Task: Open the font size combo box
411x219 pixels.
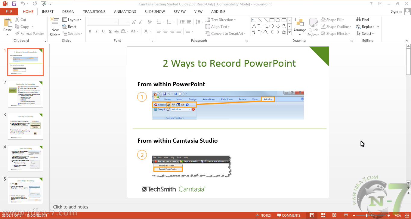Action: pyautogui.click(x=124, y=22)
